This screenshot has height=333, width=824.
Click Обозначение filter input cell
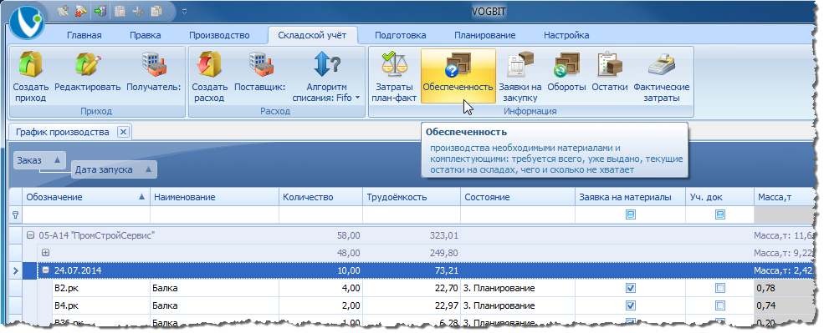point(85,214)
